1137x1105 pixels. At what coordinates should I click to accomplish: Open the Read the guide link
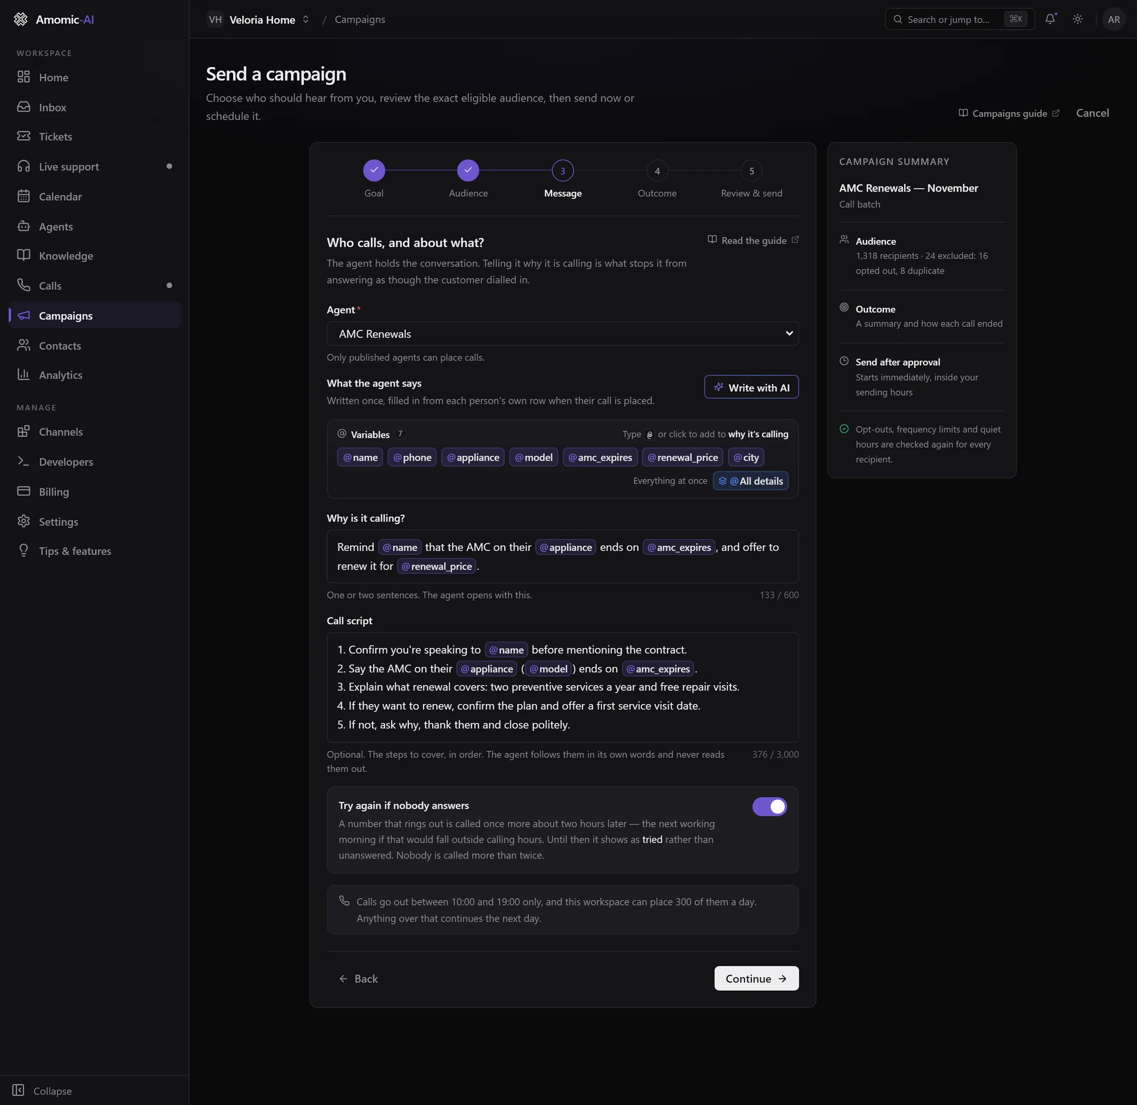tap(753, 240)
